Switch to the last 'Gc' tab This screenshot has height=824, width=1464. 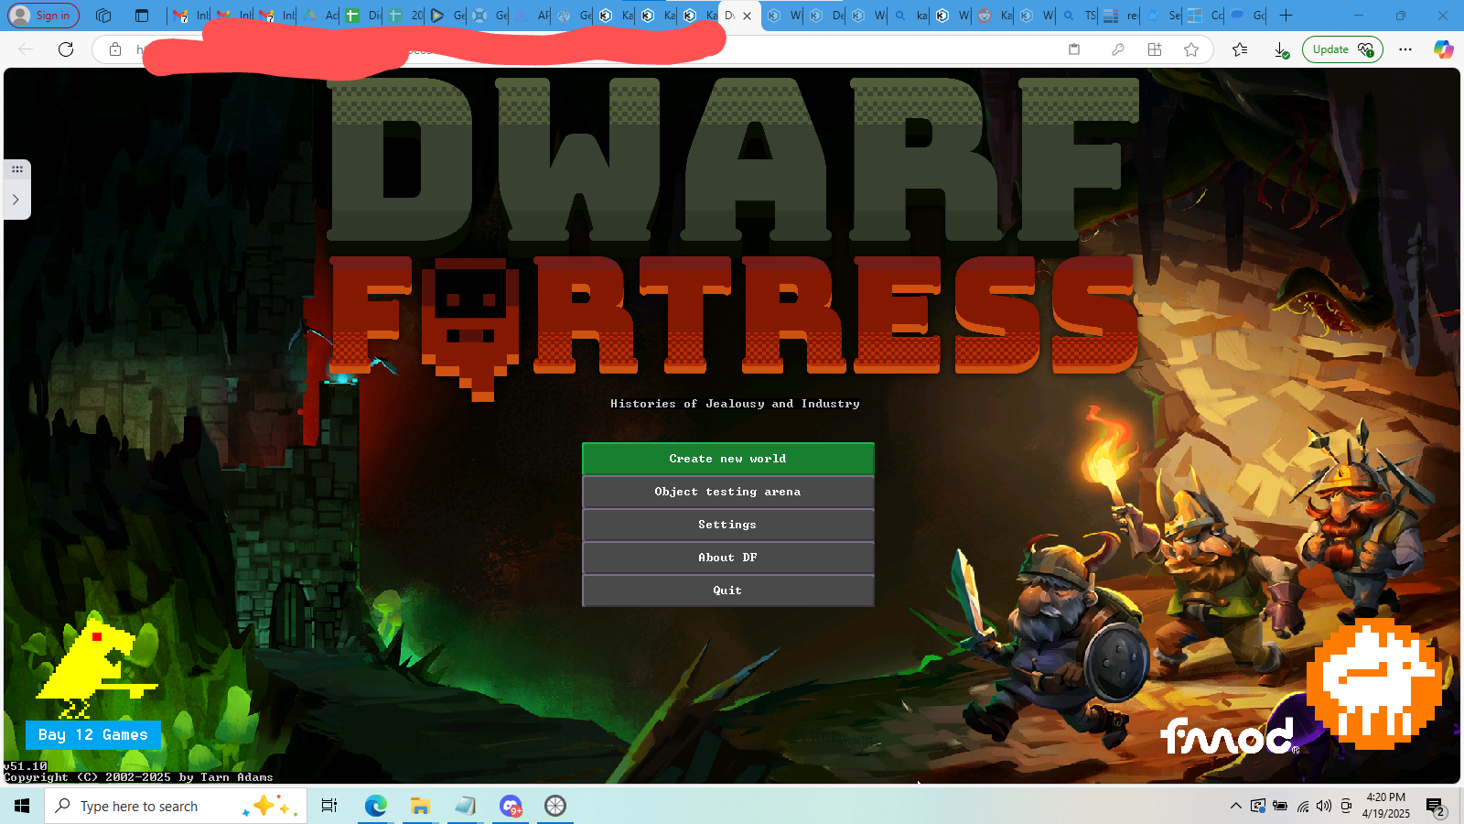tap(1246, 16)
